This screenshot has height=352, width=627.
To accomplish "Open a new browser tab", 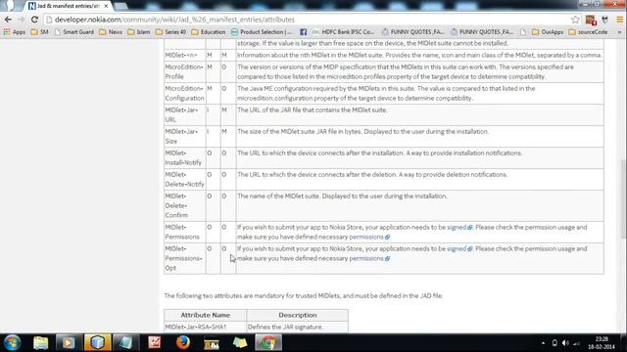I will [x=121, y=6].
